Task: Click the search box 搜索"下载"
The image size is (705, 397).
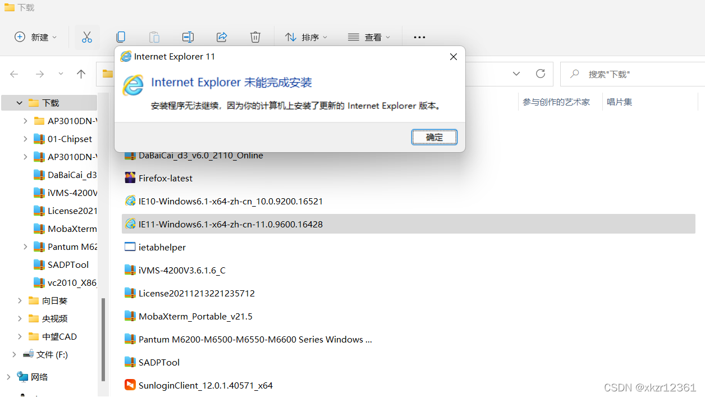Action: coord(633,74)
